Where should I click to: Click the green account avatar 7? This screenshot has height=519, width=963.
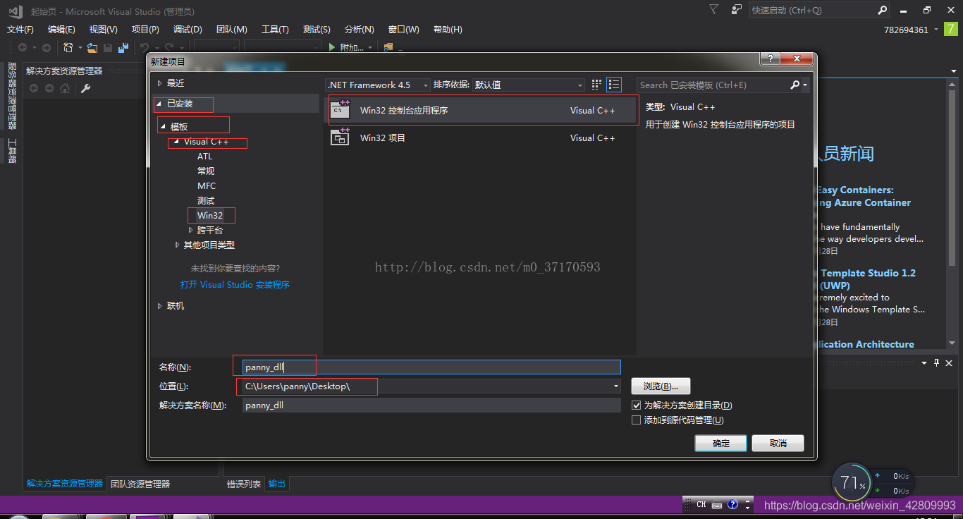(951, 29)
